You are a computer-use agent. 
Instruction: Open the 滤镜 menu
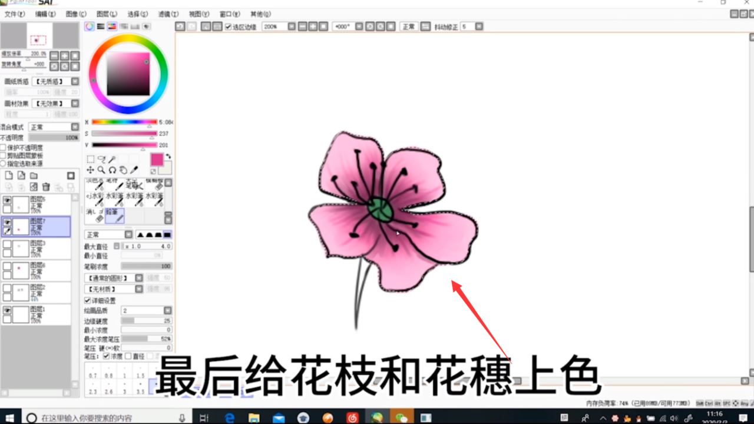coord(168,14)
